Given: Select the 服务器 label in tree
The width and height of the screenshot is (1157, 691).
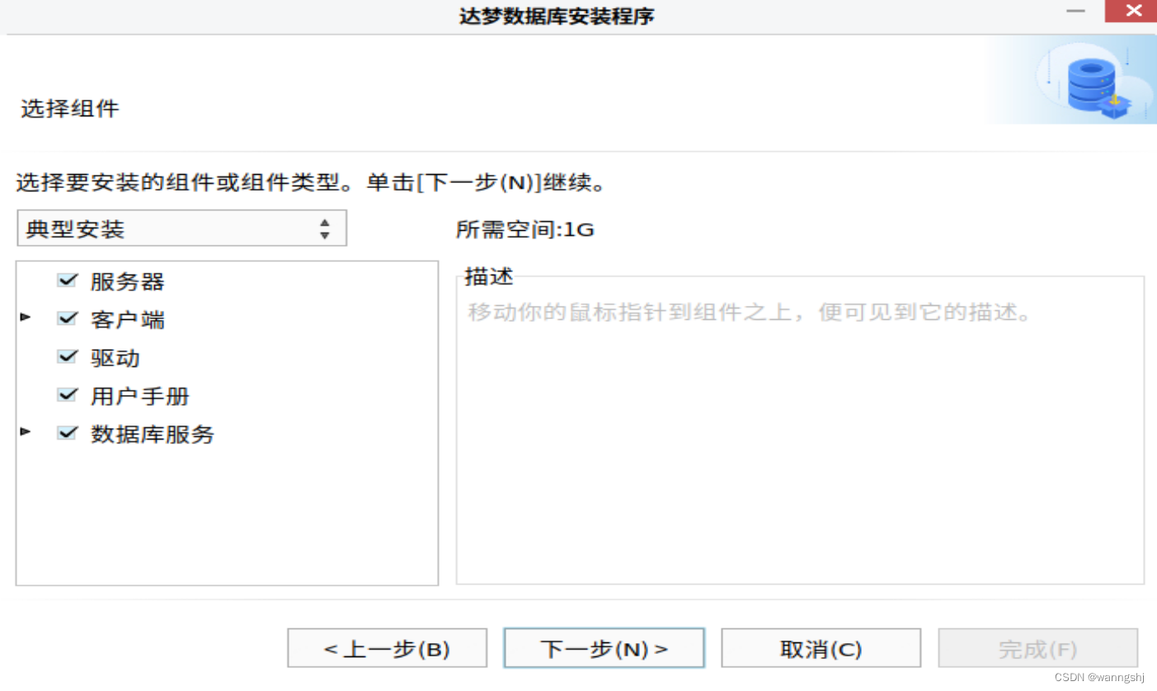Looking at the screenshot, I should point(128,281).
